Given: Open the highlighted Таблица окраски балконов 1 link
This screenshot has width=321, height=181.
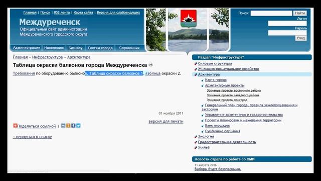Looking at the screenshot, I should 116,73.
